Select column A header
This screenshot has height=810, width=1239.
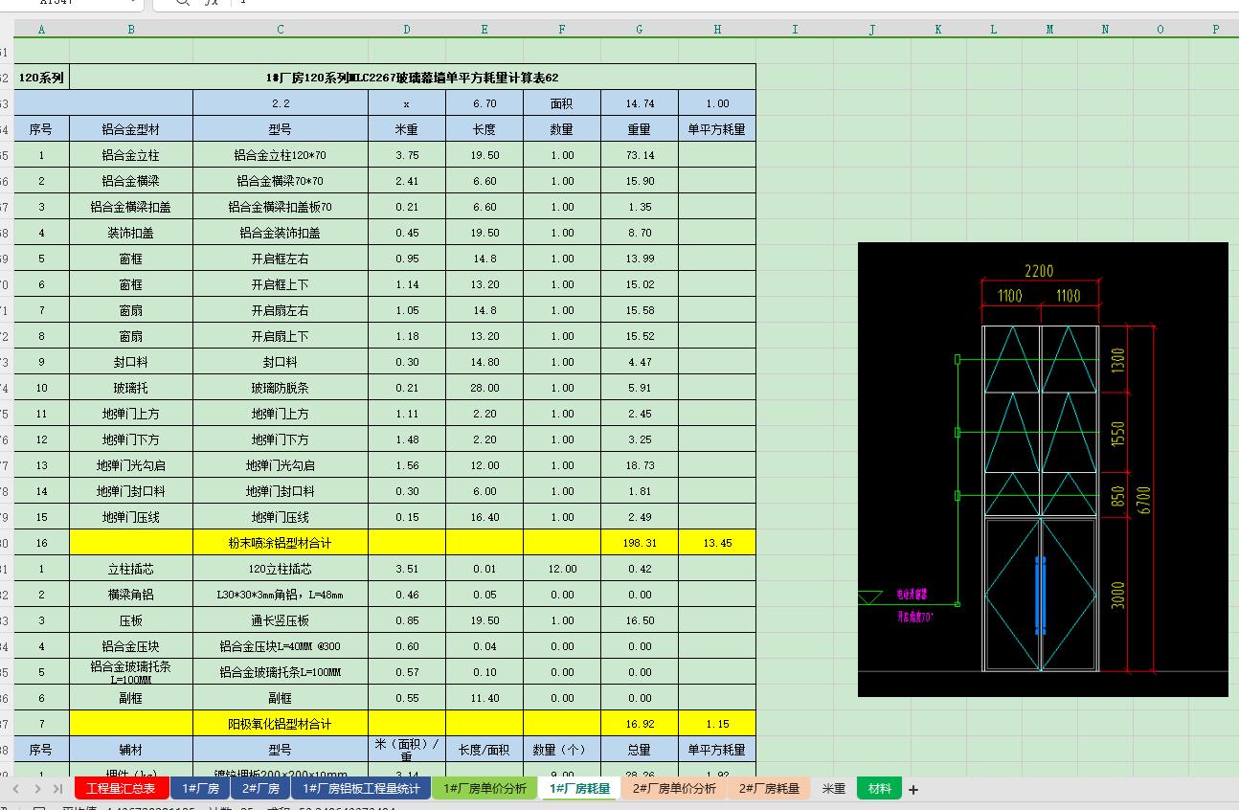[41, 30]
